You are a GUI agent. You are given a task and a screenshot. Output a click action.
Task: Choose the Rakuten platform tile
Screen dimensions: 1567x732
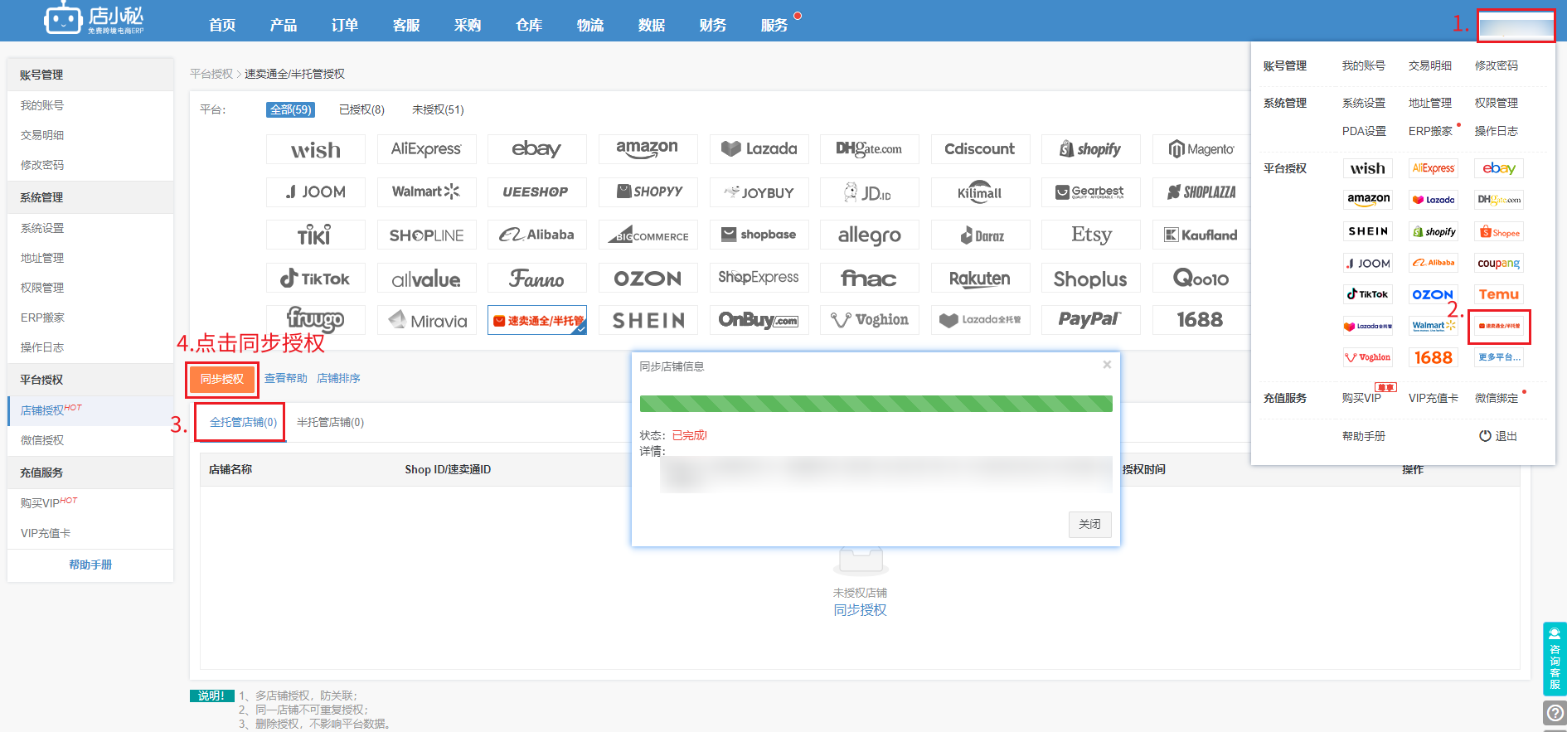point(980,279)
